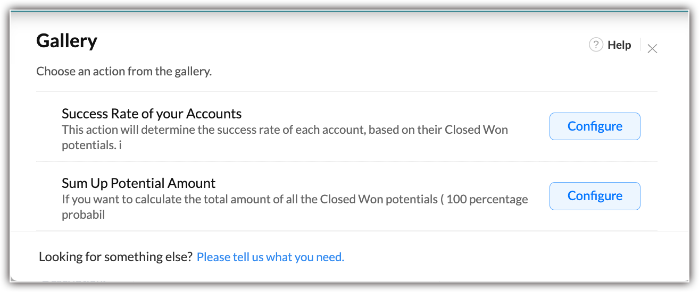699x292 pixels.
Task: Open the 'Please tell us what you need' link
Action: pyautogui.click(x=270, y=257)
